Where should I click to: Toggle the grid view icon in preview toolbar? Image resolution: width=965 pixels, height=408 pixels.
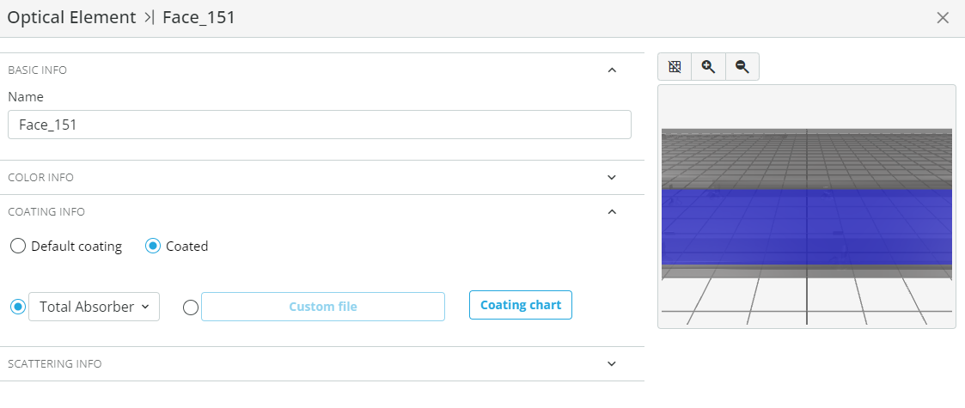[x=675, y=67]
